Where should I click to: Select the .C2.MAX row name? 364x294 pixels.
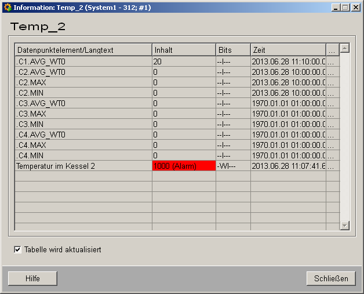(83, 82)
